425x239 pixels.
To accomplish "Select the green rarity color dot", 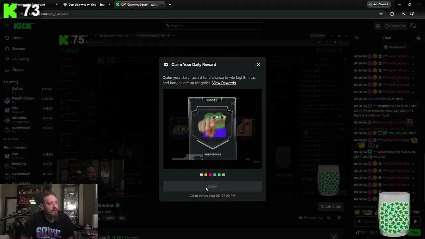I will pyautogui.click(x=219, y=175).
